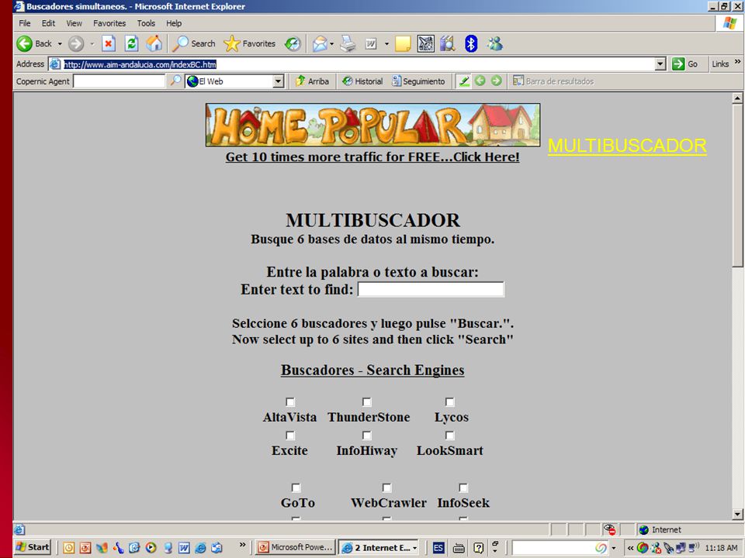Viewport: 745px width, 558px height.
Task: Check the ThunderStone checkbox
Action: [x=366, y=402]
